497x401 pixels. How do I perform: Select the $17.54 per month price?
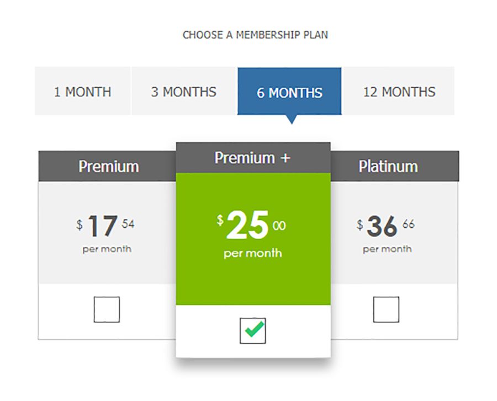105,226
